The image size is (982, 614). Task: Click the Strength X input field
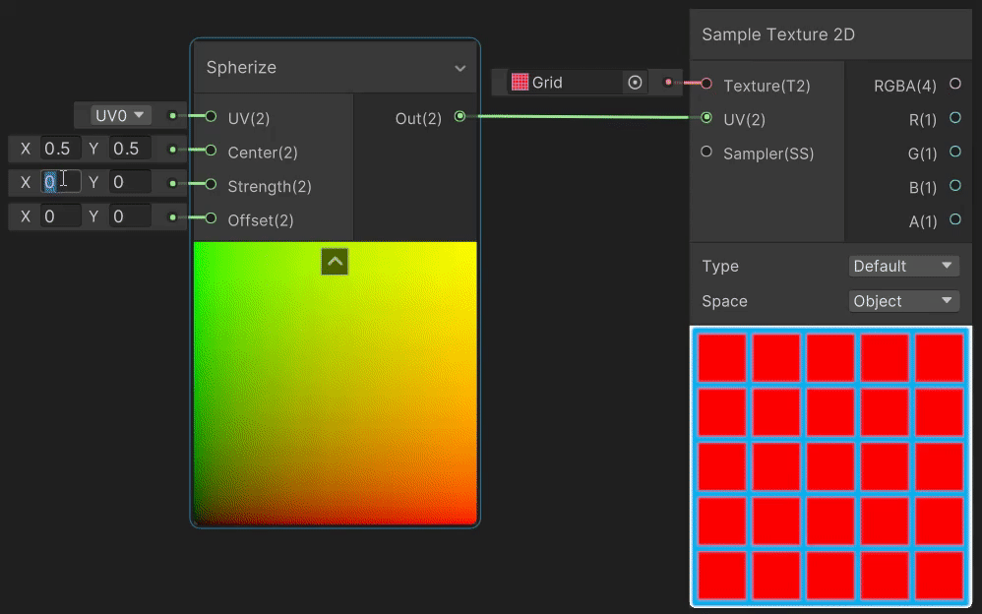[59, 181]
